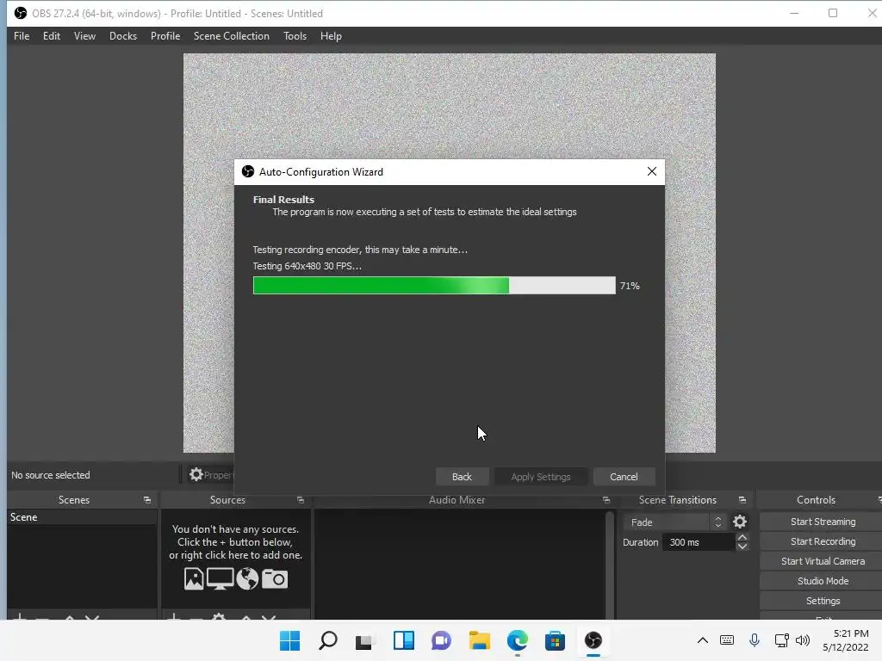Click the OBS Studio taskbar icon
The image size is (882, 661).
[593, 640]
